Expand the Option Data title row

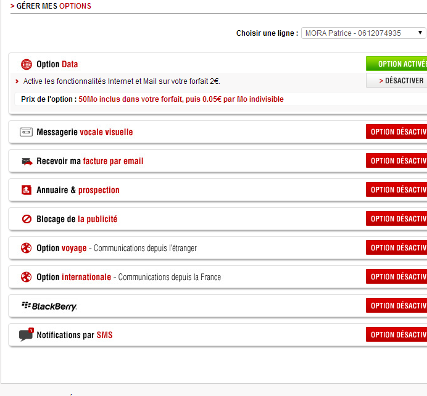pos(57,64)
